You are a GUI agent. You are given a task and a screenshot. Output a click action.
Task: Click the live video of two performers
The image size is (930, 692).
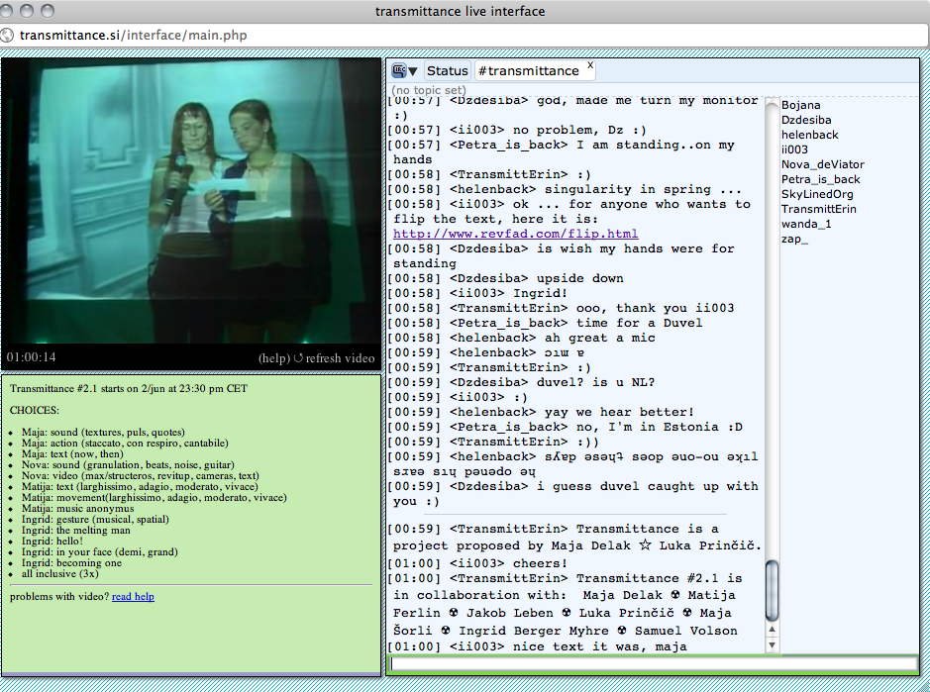[191, 200]
